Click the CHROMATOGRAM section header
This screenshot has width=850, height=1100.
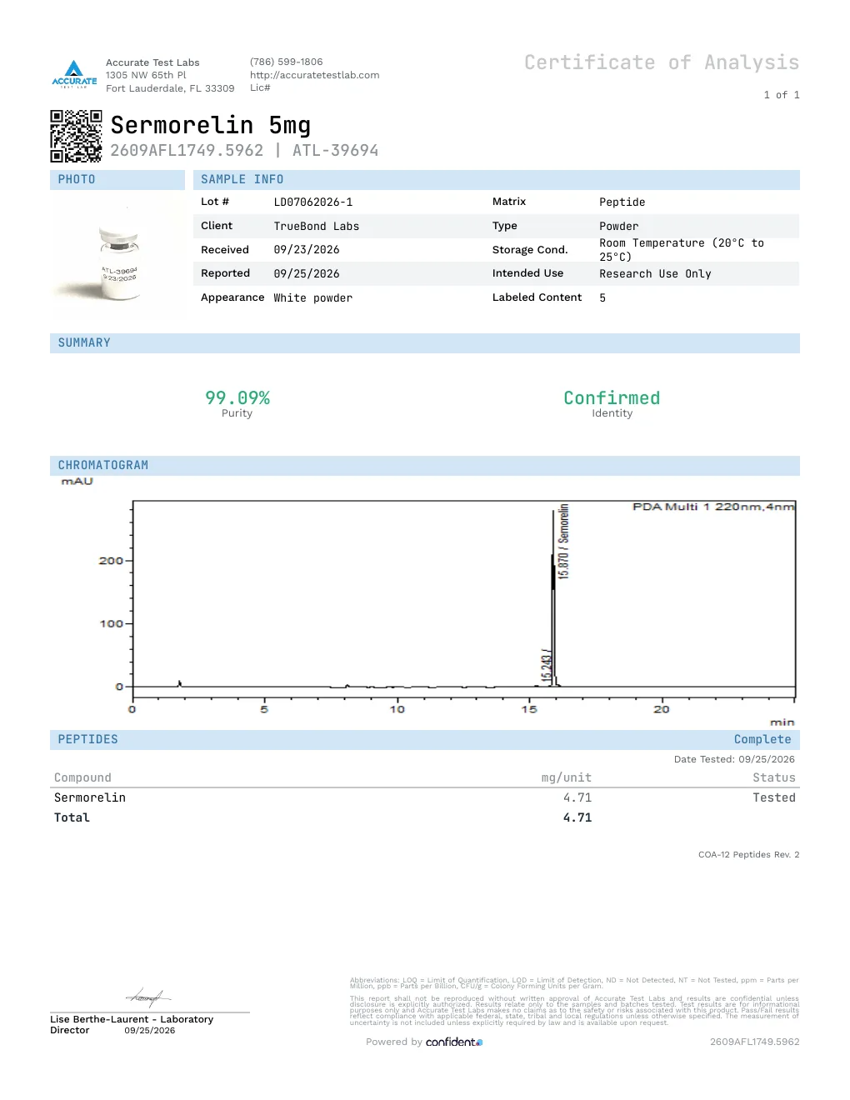[x=425, y=466]
